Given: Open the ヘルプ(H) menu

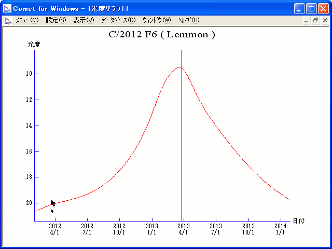Looking at the screenshot, I should coord(188,20).
